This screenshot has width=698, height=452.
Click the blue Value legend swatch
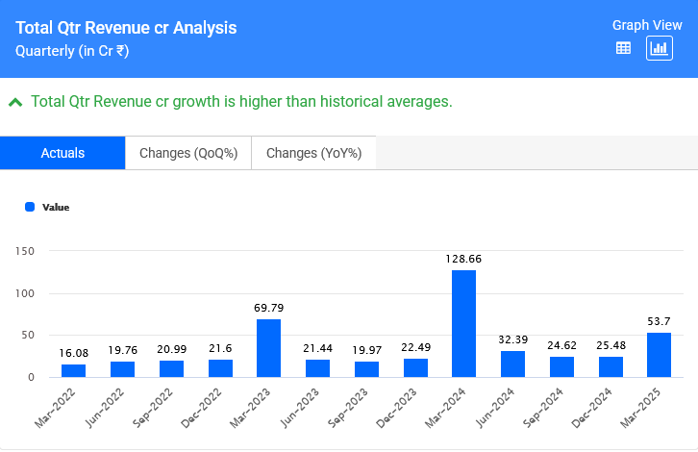(30, 207)
